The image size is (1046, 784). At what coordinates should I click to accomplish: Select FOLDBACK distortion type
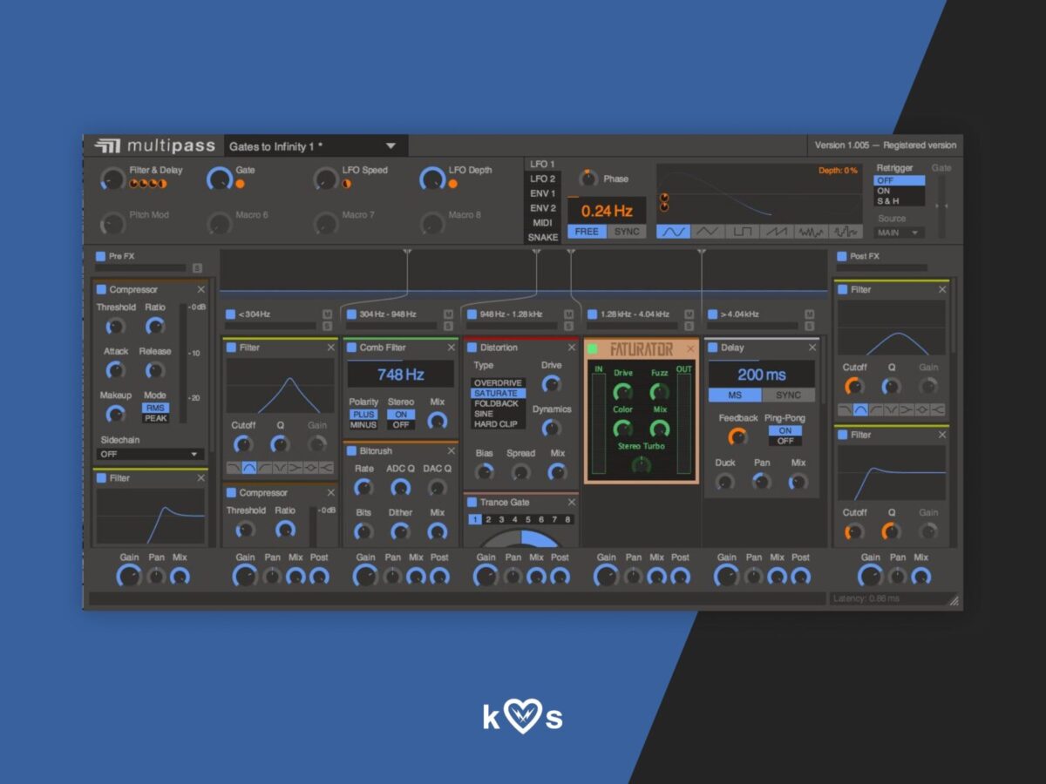click(497, 403)
